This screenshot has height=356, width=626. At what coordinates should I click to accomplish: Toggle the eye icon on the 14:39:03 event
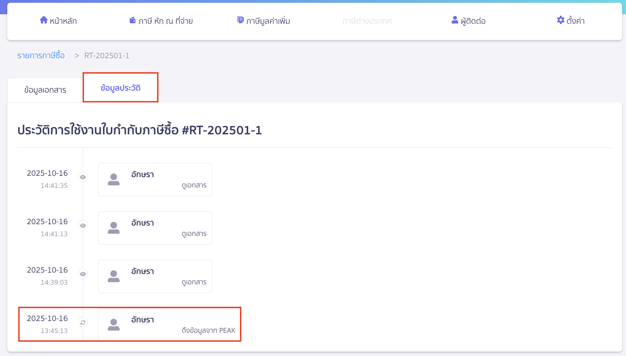click(x=83, y=274)
